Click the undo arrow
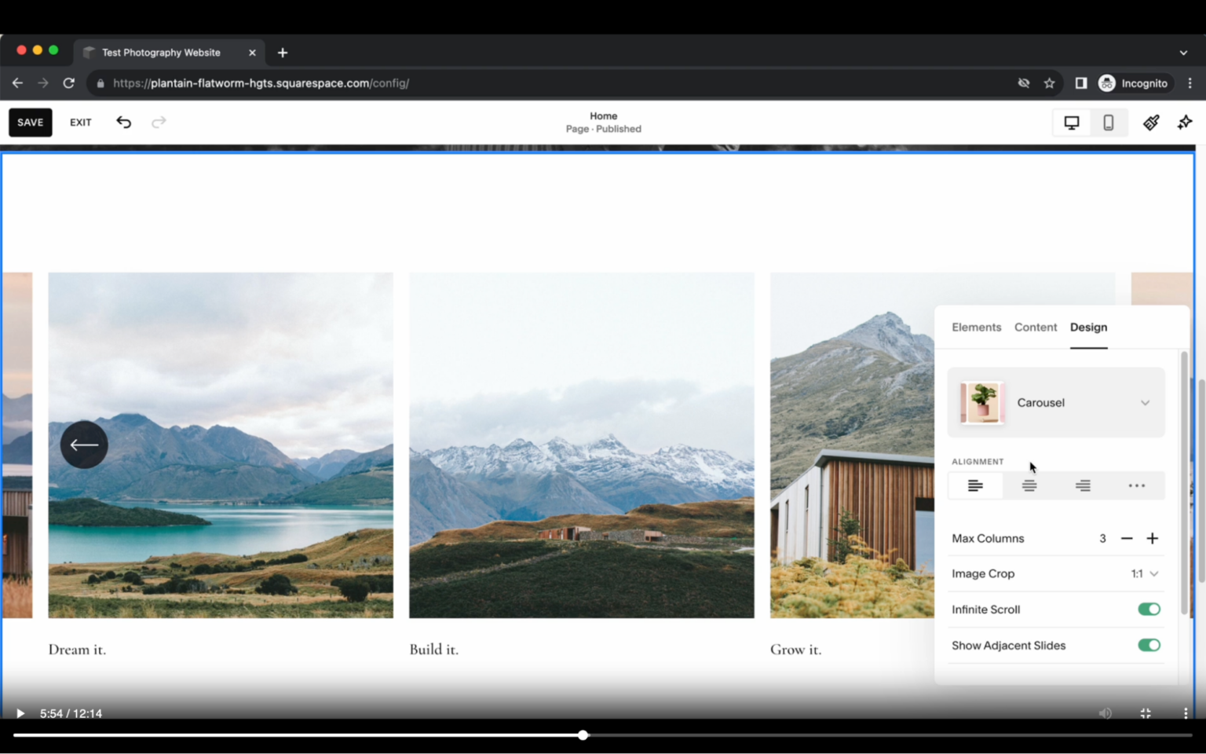Screen dimensions: 1206x754 point(123,123)
